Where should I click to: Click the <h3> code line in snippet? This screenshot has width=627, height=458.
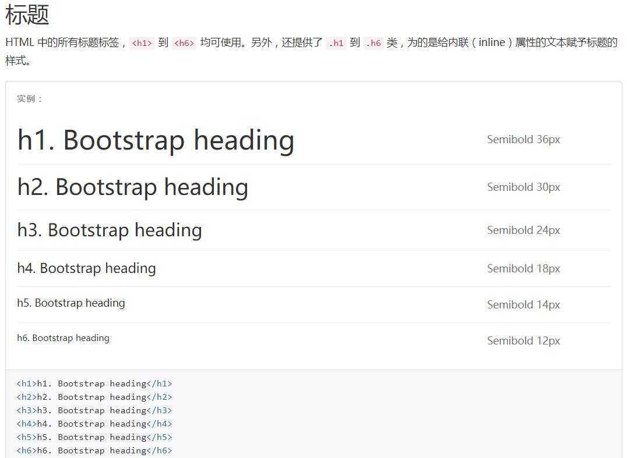[x=94, y=410]
